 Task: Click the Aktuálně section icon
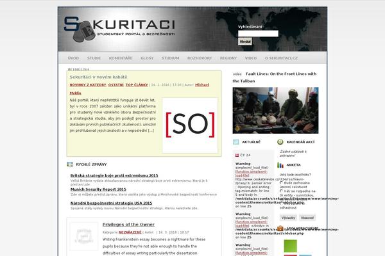pos(235,142)
